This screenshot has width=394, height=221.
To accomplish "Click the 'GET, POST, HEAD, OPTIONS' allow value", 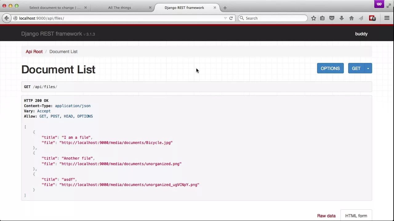I will 66,116.
